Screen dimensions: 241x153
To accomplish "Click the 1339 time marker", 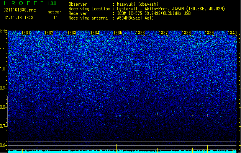I will coord(209,33).
